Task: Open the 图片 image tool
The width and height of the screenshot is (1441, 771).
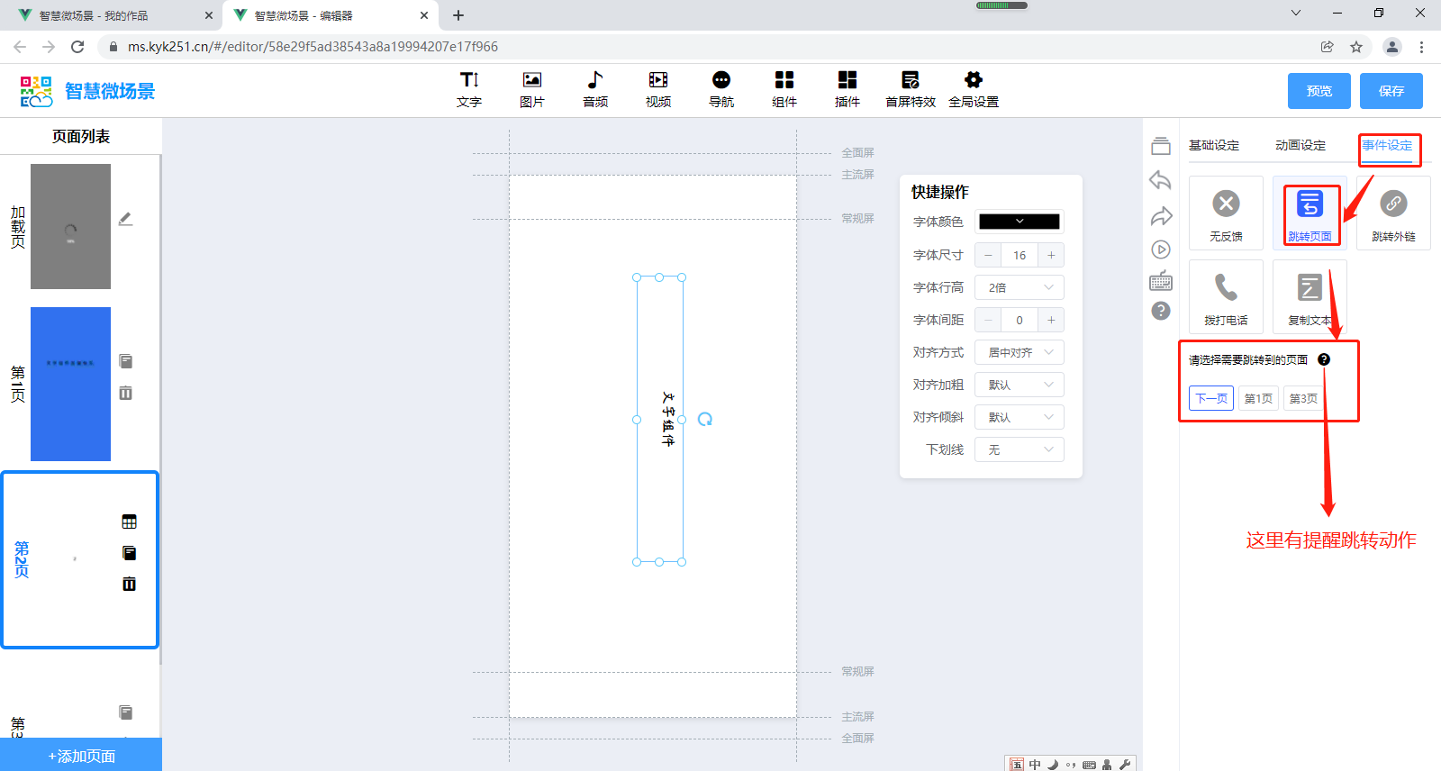Action: (531, 89)
